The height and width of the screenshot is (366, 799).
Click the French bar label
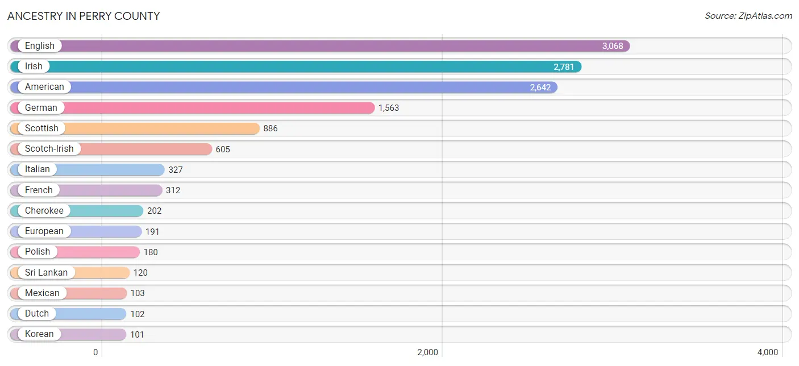(x=39, y=190)
